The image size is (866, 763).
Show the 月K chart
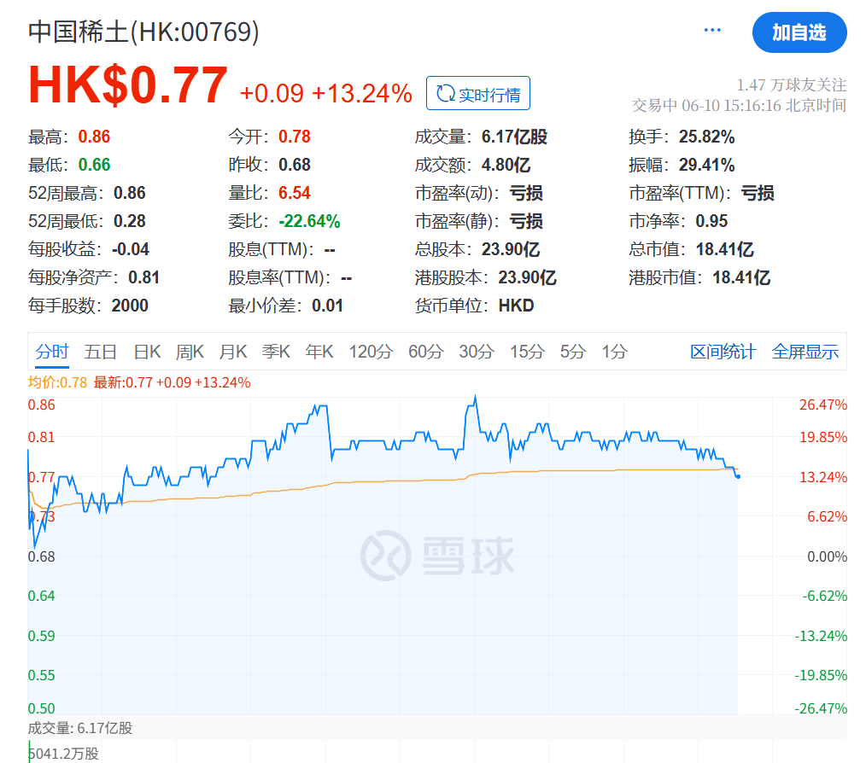point(232,352)
